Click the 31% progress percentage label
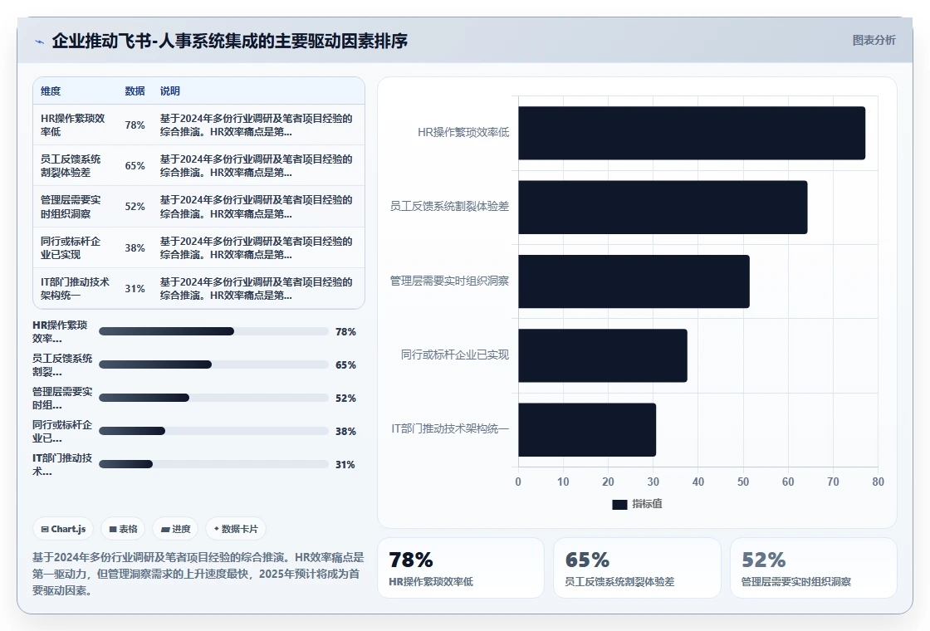 tap(345, 464)
